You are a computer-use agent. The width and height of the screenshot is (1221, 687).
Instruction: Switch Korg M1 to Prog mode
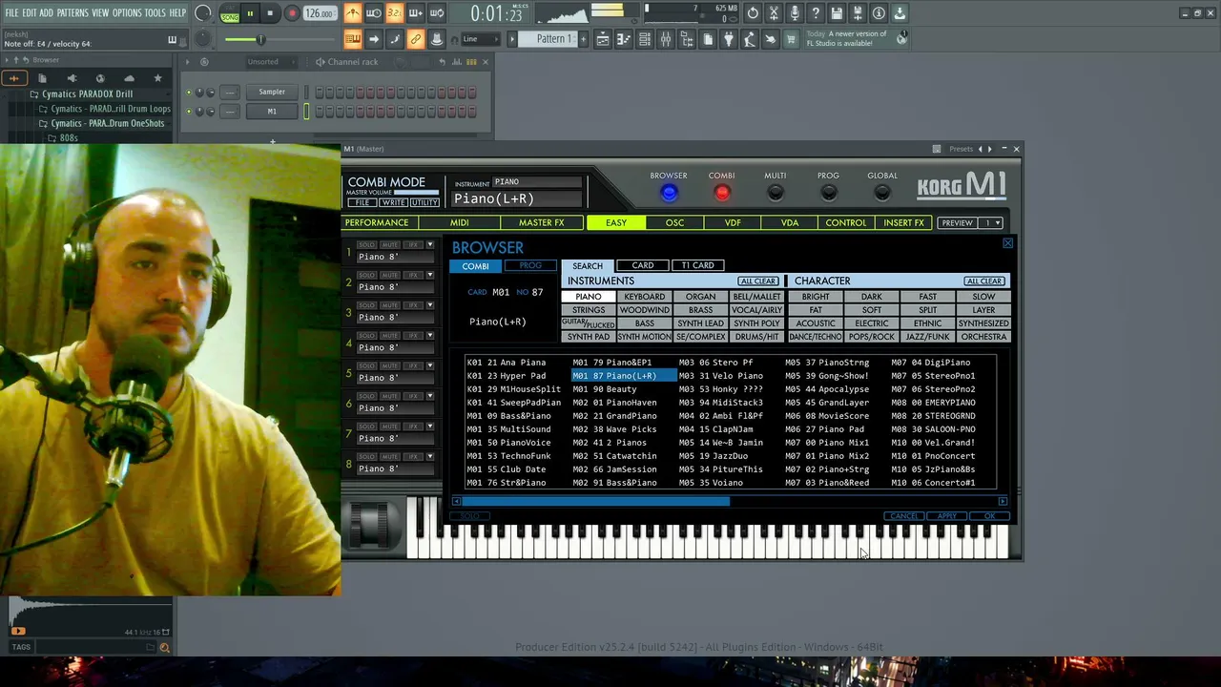(x=829, y=193)
